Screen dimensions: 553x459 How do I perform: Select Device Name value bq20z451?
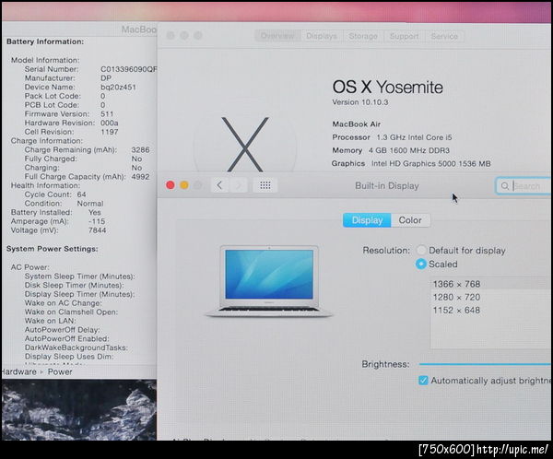click(x=118, y=88)
